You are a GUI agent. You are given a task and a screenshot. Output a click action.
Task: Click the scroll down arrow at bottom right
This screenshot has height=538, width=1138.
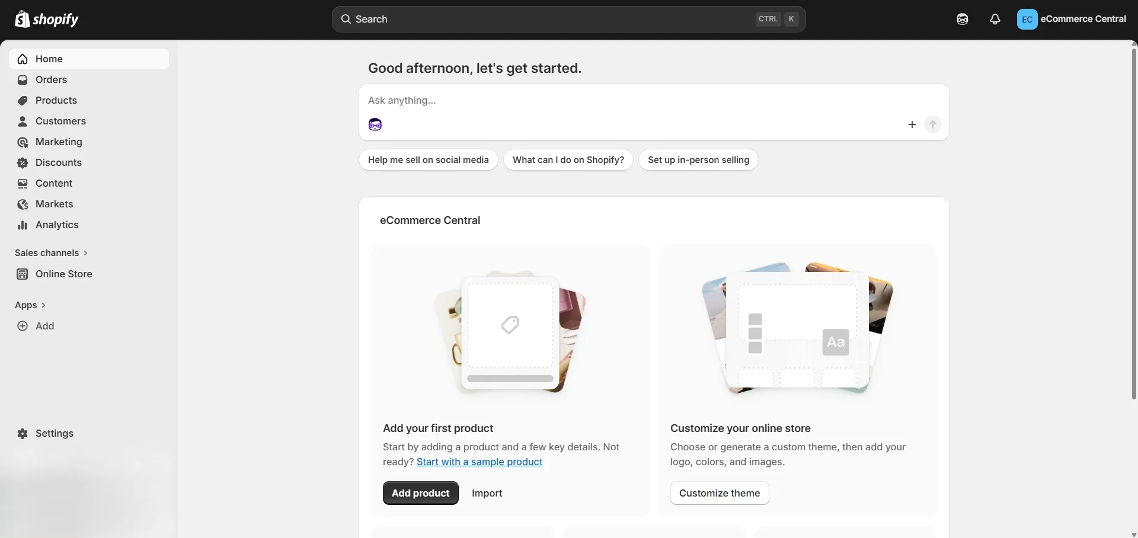click(x=1134, y=534)
